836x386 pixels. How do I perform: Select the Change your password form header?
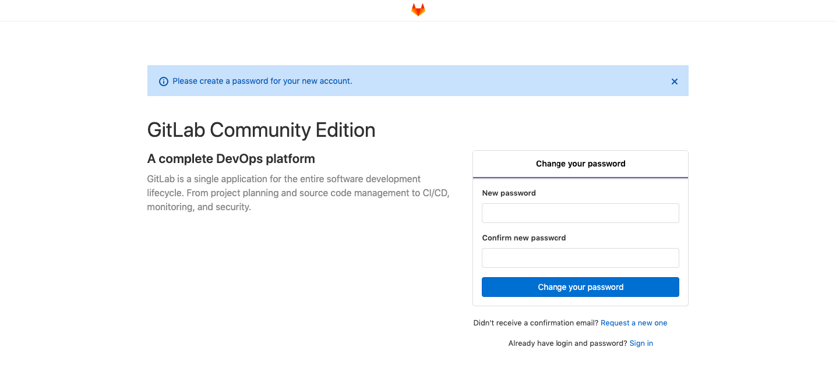coord(580,164)
